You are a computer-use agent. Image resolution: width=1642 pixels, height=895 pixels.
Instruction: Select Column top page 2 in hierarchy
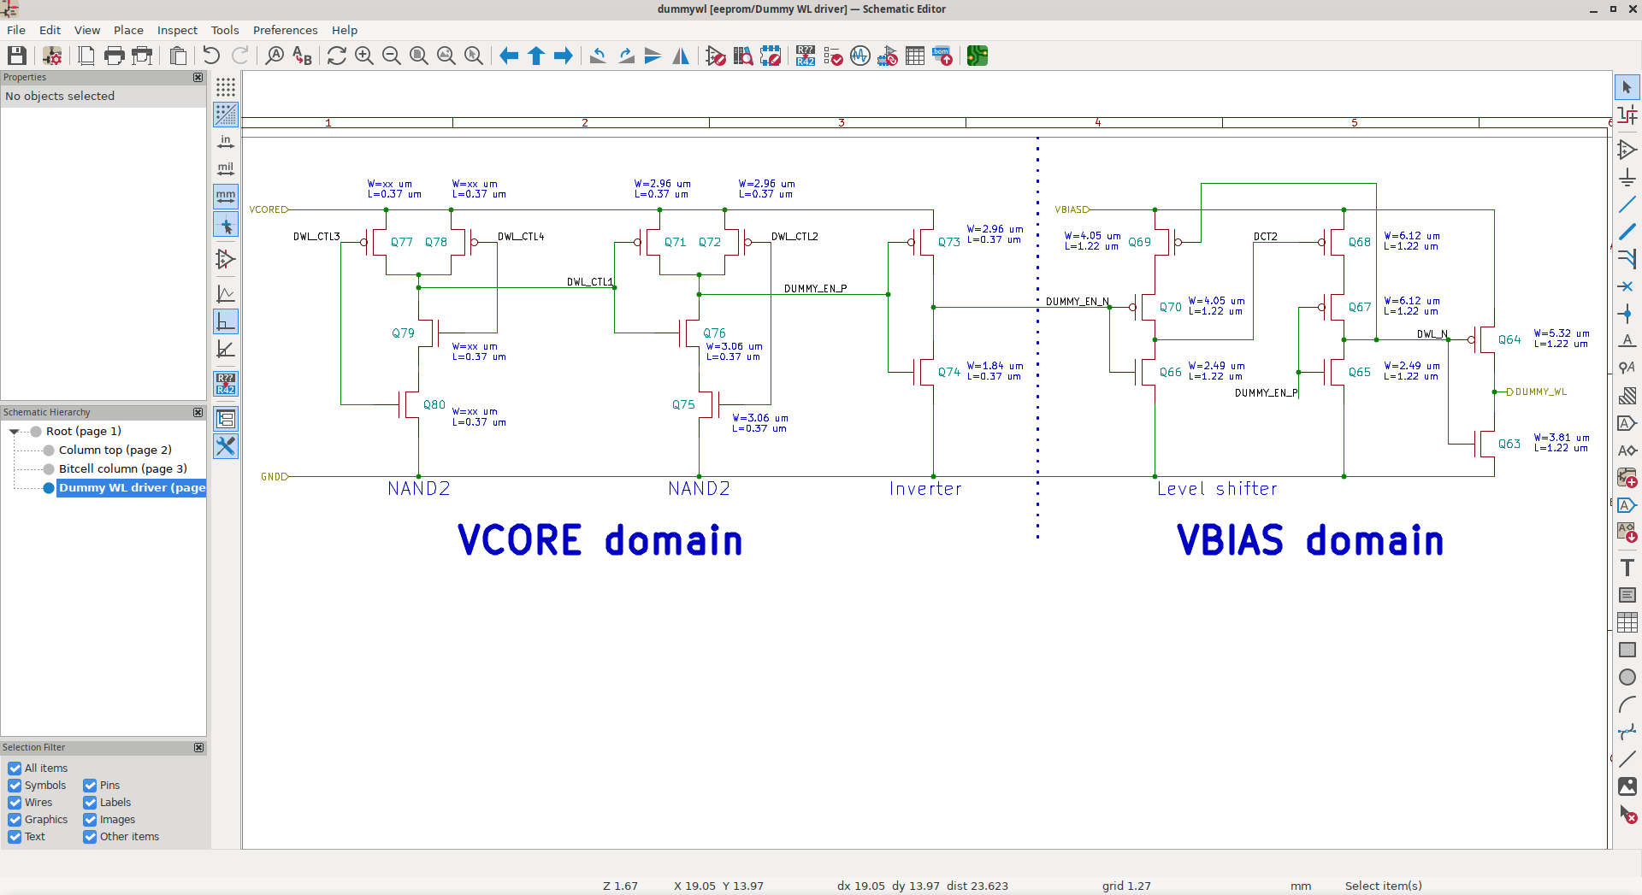(x=115, y=450)
